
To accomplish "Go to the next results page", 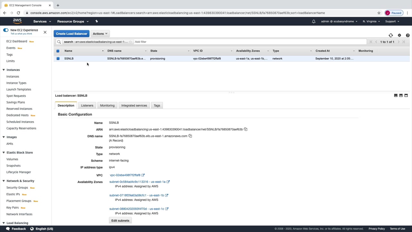I will 398,42.
